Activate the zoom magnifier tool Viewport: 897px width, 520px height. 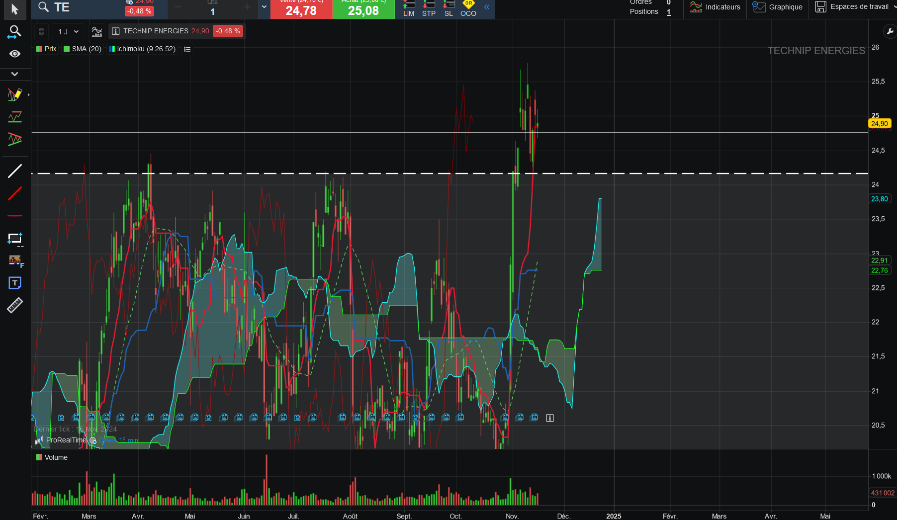tap(15, 32)
